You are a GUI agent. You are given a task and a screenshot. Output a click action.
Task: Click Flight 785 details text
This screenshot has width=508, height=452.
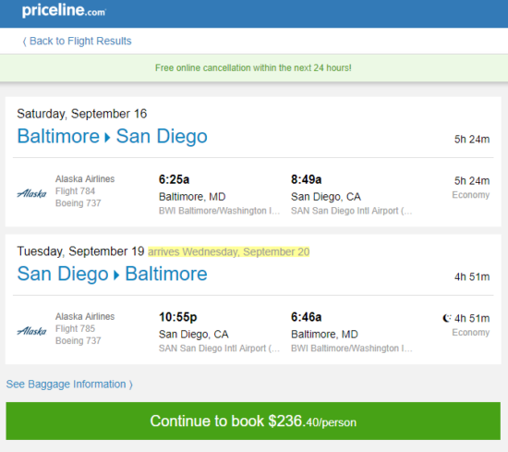click(75, 328)
